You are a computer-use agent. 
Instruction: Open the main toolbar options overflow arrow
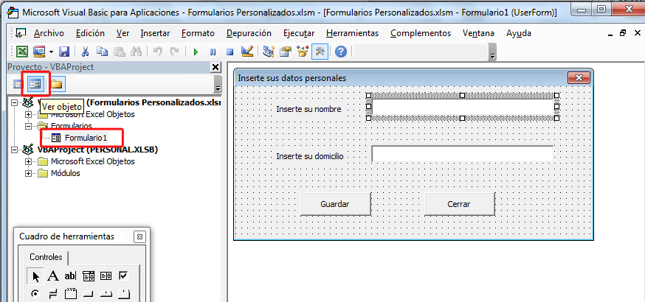(x=493, y=56)
